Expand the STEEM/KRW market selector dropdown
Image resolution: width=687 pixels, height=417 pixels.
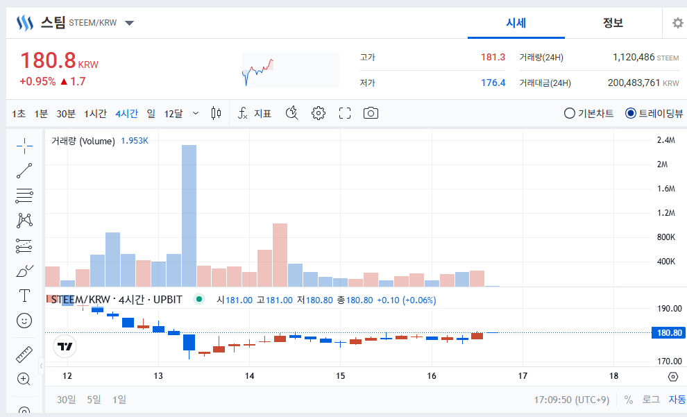(129, 23)
